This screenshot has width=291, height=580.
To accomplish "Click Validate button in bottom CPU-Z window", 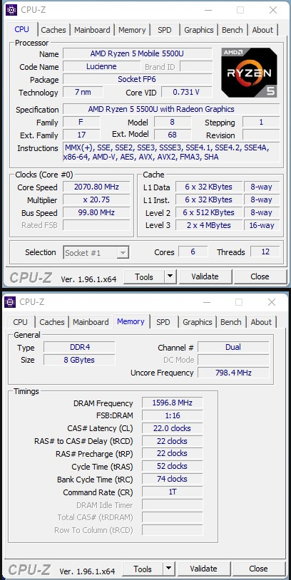I will click(203, 569).
